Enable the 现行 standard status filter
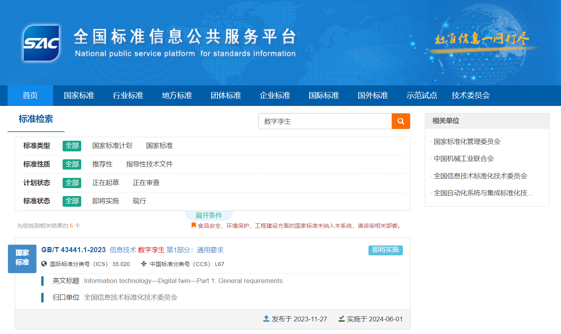Screen dimensions: 561x334 click(x=139, y=201)
